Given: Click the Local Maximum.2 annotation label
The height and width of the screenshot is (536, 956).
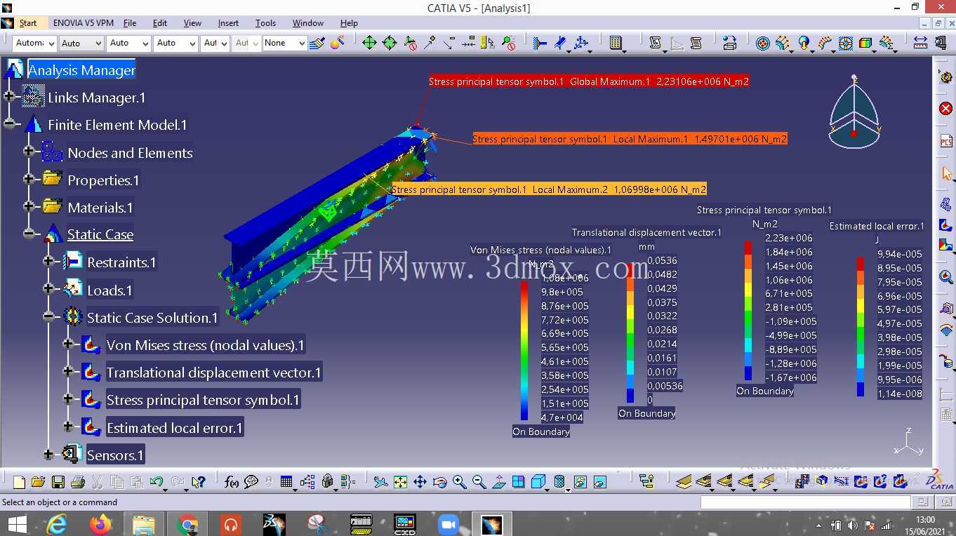Looking at the screenshot, I should coord(549,189).
